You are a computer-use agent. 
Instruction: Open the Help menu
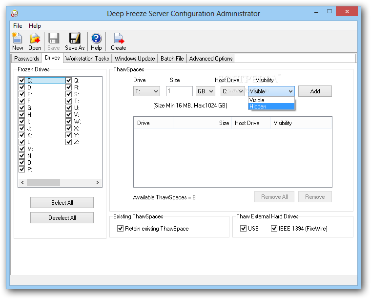[35, 25]
